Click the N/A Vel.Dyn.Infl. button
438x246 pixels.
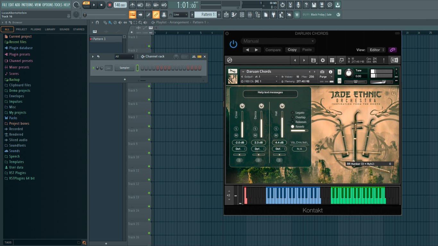[x=299, y=149]
